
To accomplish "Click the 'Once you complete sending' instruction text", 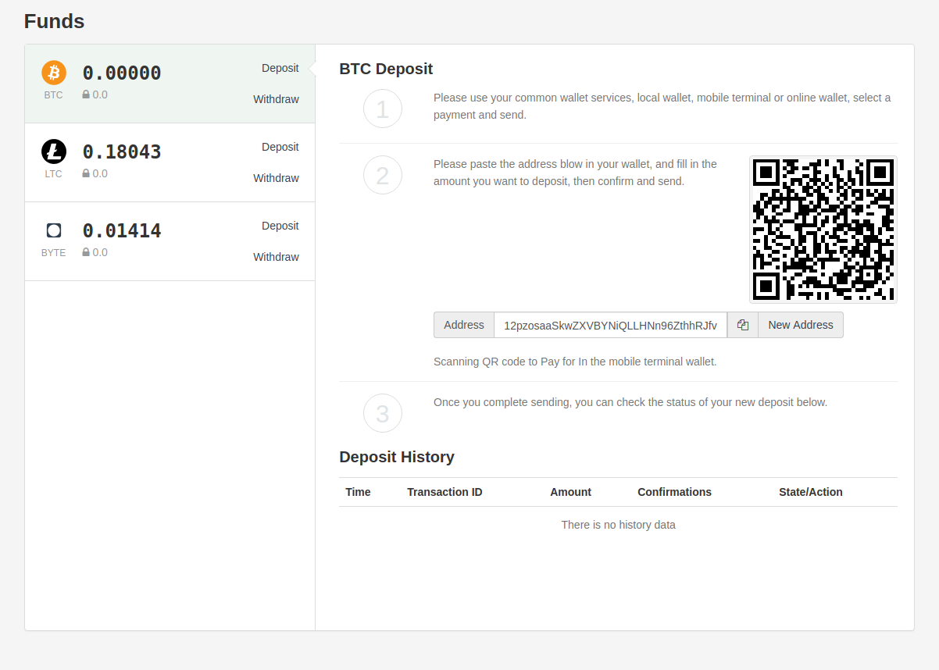I will click(630, 402).
